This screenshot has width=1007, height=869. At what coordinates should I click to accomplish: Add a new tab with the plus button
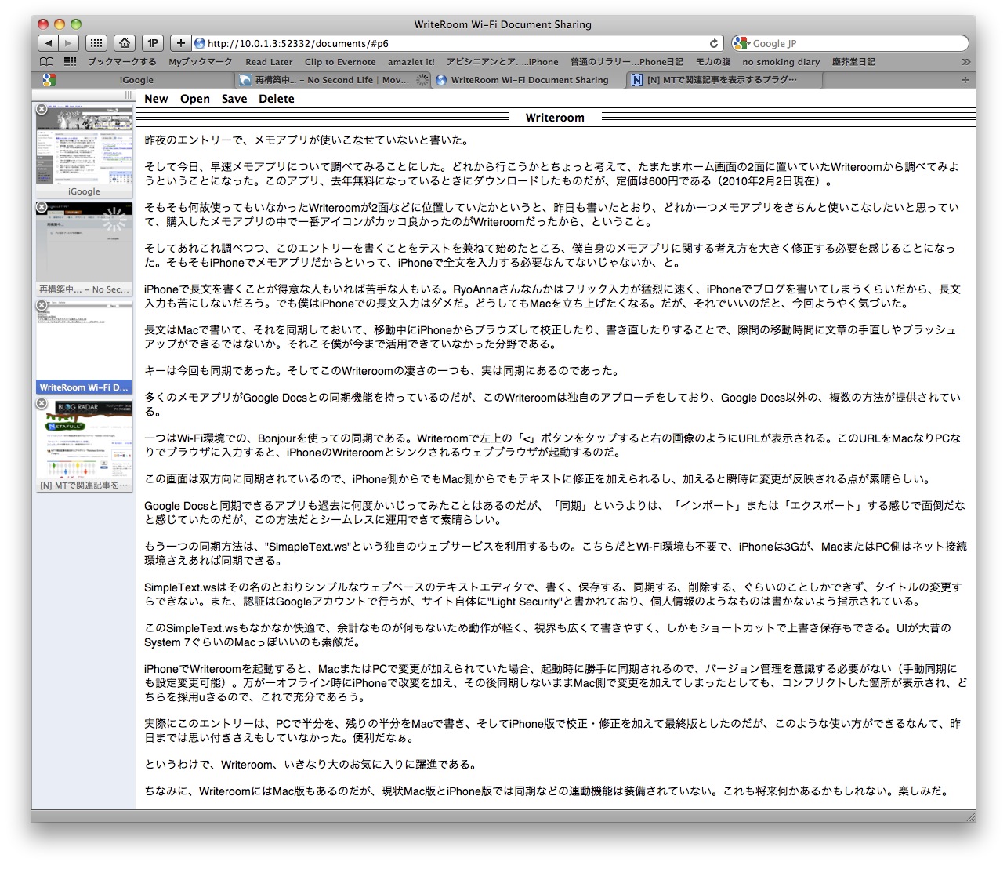point(965,79)
